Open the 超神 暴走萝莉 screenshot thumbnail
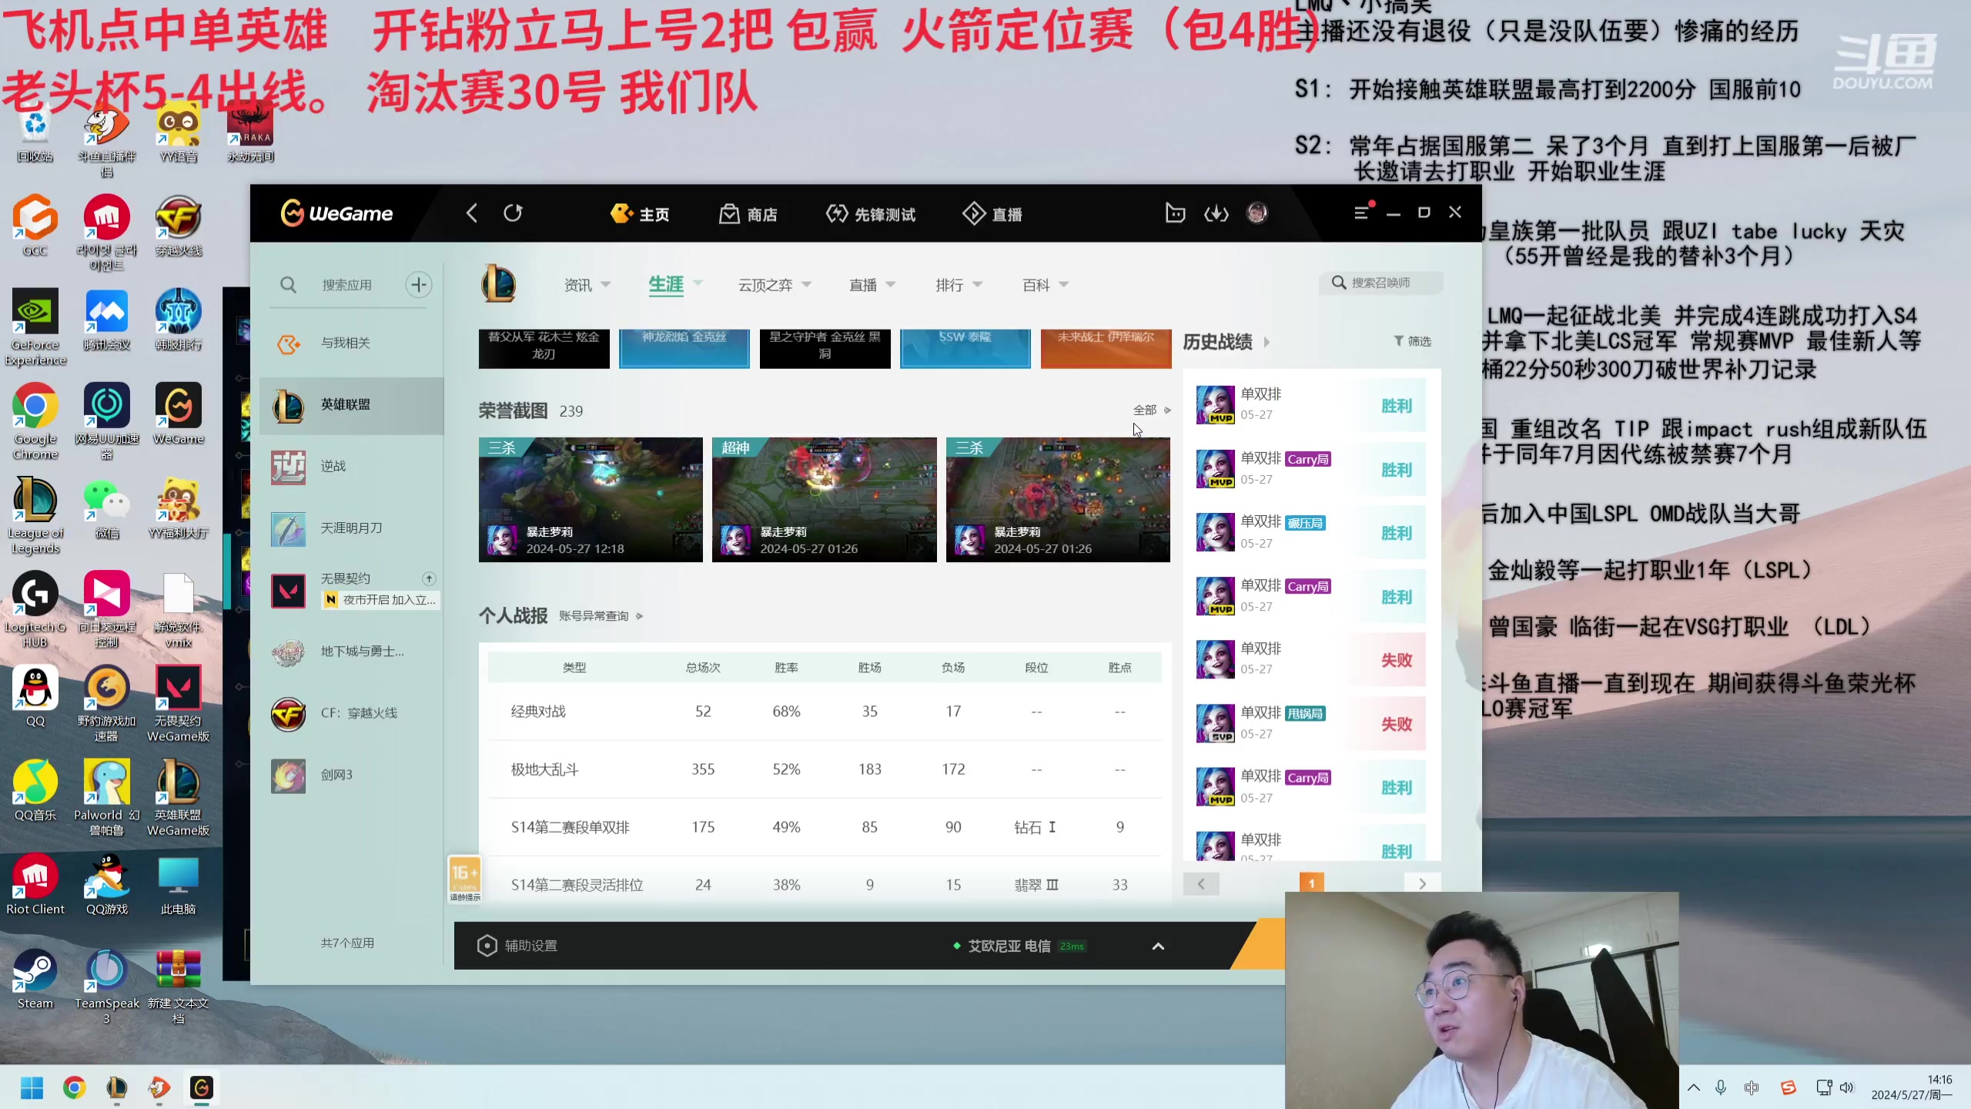This screenshot has height=1109, width=1971. tap(824, 500)
